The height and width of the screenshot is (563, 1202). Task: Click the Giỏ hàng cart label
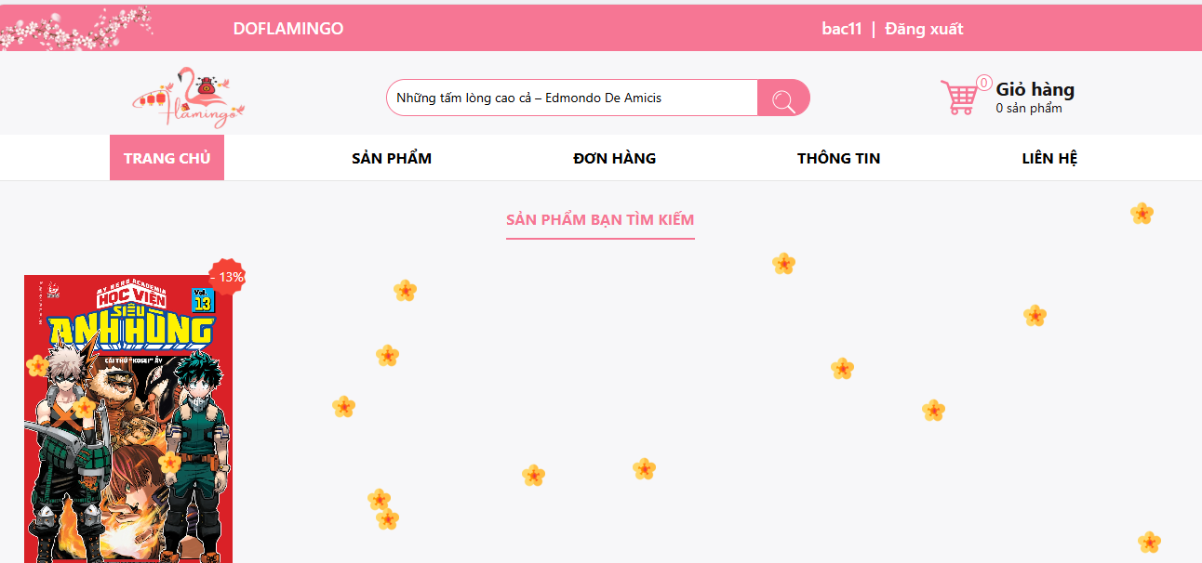(1035, 90)
